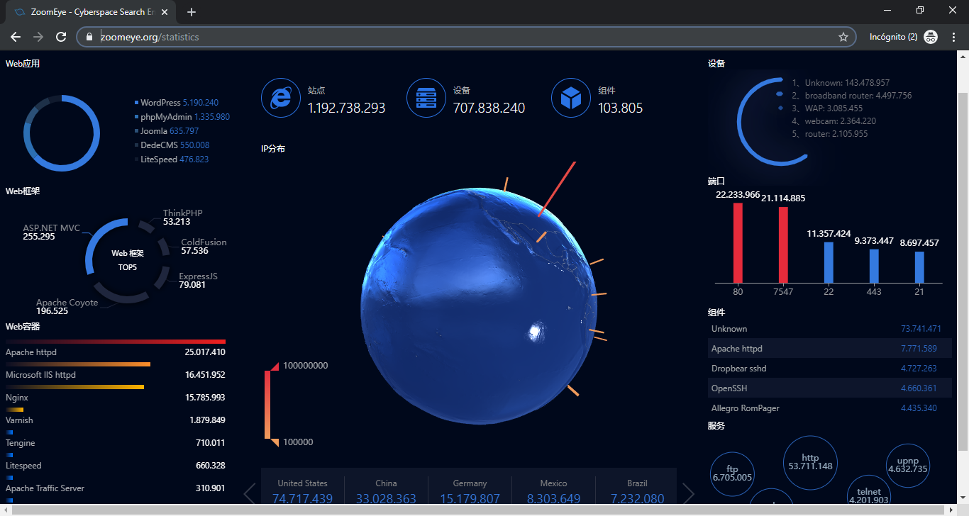Click the vertical page scrollbar
Screen dimensions: 969x516
coord(963,273)
